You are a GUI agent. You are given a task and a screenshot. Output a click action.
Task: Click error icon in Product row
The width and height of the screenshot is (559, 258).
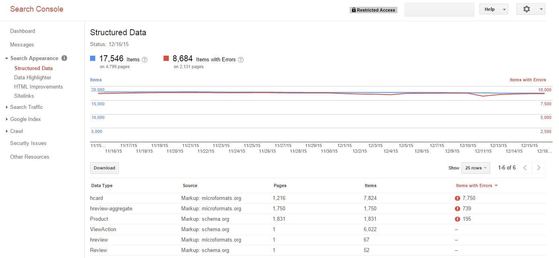[x=457, y=219]
